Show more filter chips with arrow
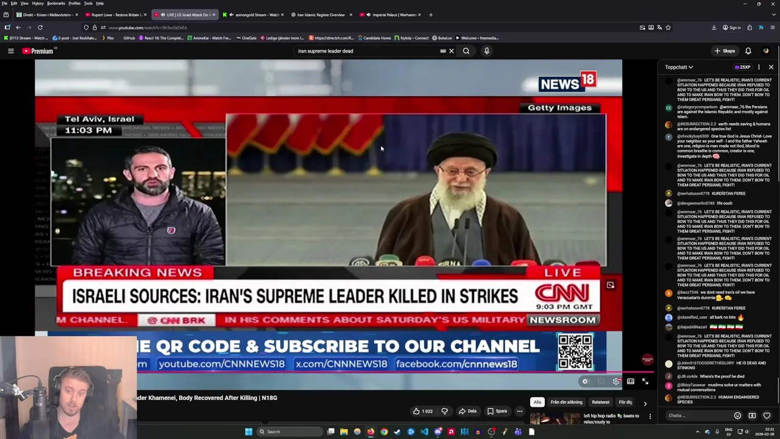This screenshot has height=439, width=780. coord(645,403)
